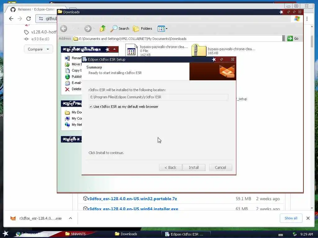Click the 59.1 MB file size text
The height and width of the screenshot is (238, 318).
(x=243, y=199)
